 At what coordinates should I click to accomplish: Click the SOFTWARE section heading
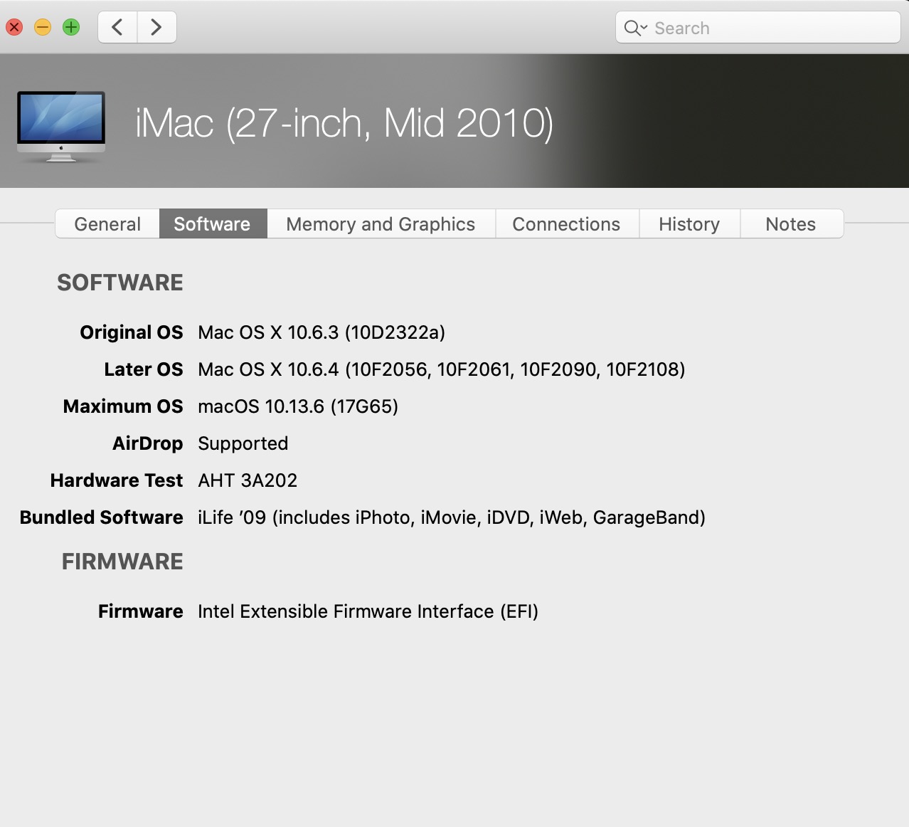120,283
